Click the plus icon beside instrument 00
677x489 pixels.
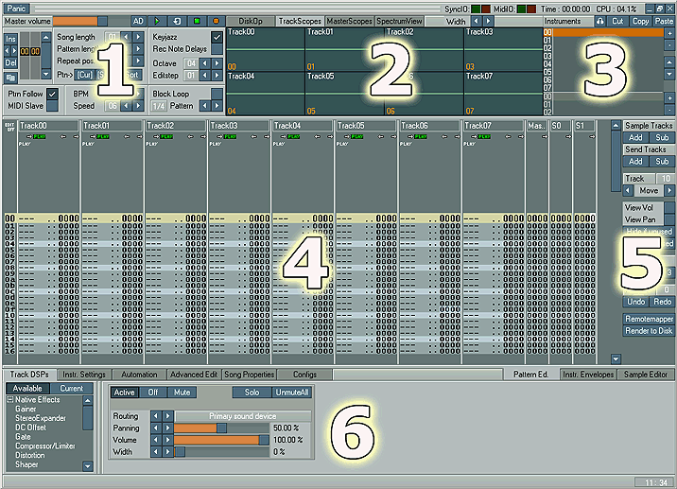669,33
